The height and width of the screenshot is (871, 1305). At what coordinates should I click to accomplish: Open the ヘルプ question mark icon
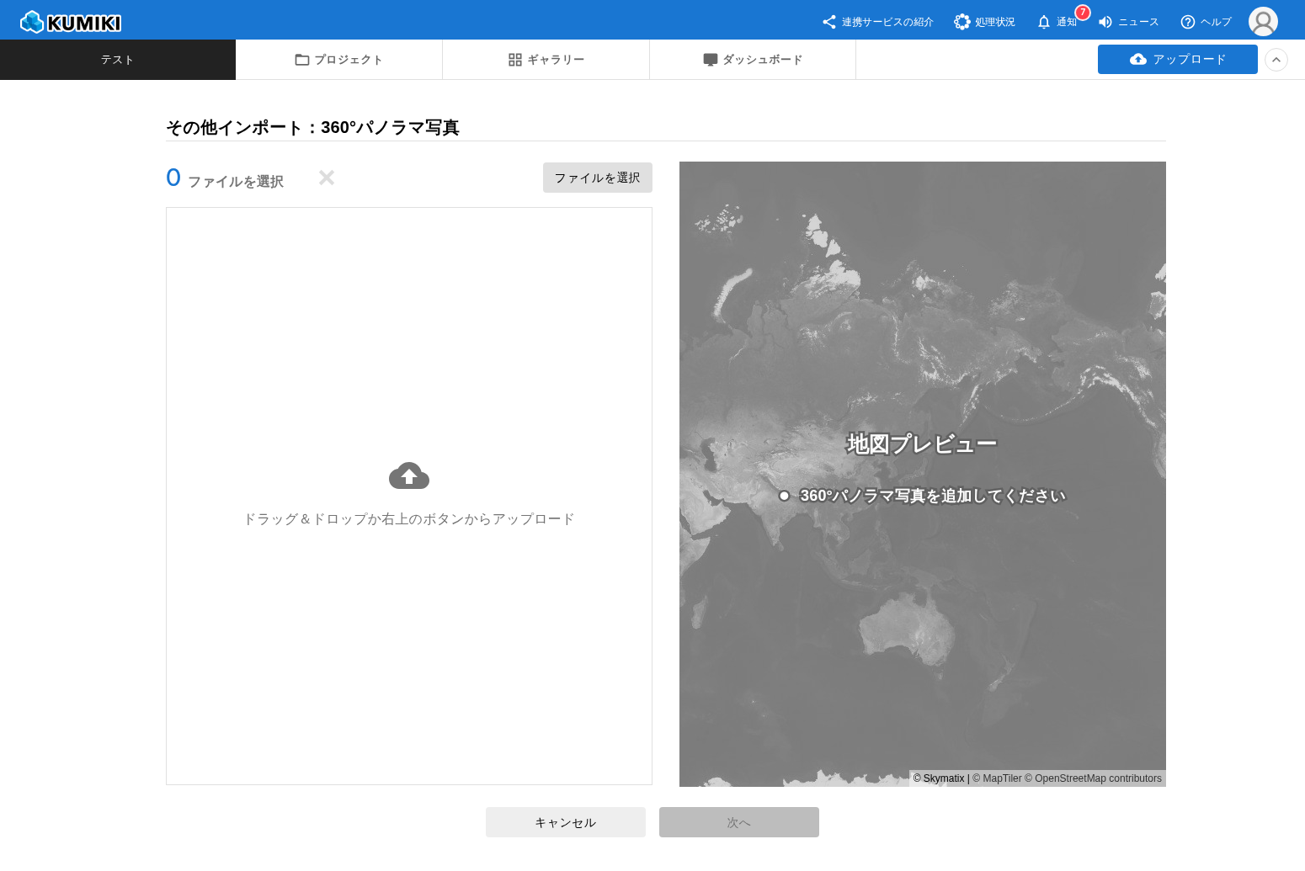click(x=1188, y=22)
